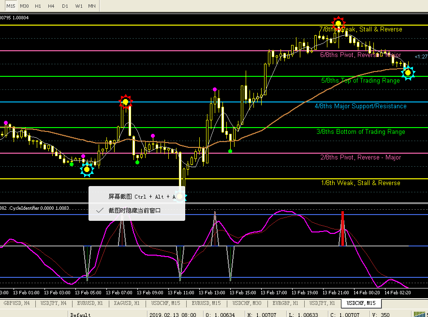Switch chart to W1 timeframe
The height and width of the screenshot is (317, 428).
[79, 6]
